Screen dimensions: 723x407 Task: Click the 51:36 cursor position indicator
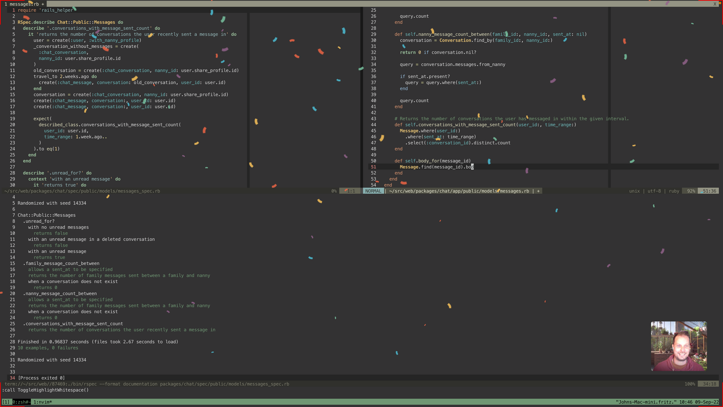pyautogui.click(x=709, y=191)
